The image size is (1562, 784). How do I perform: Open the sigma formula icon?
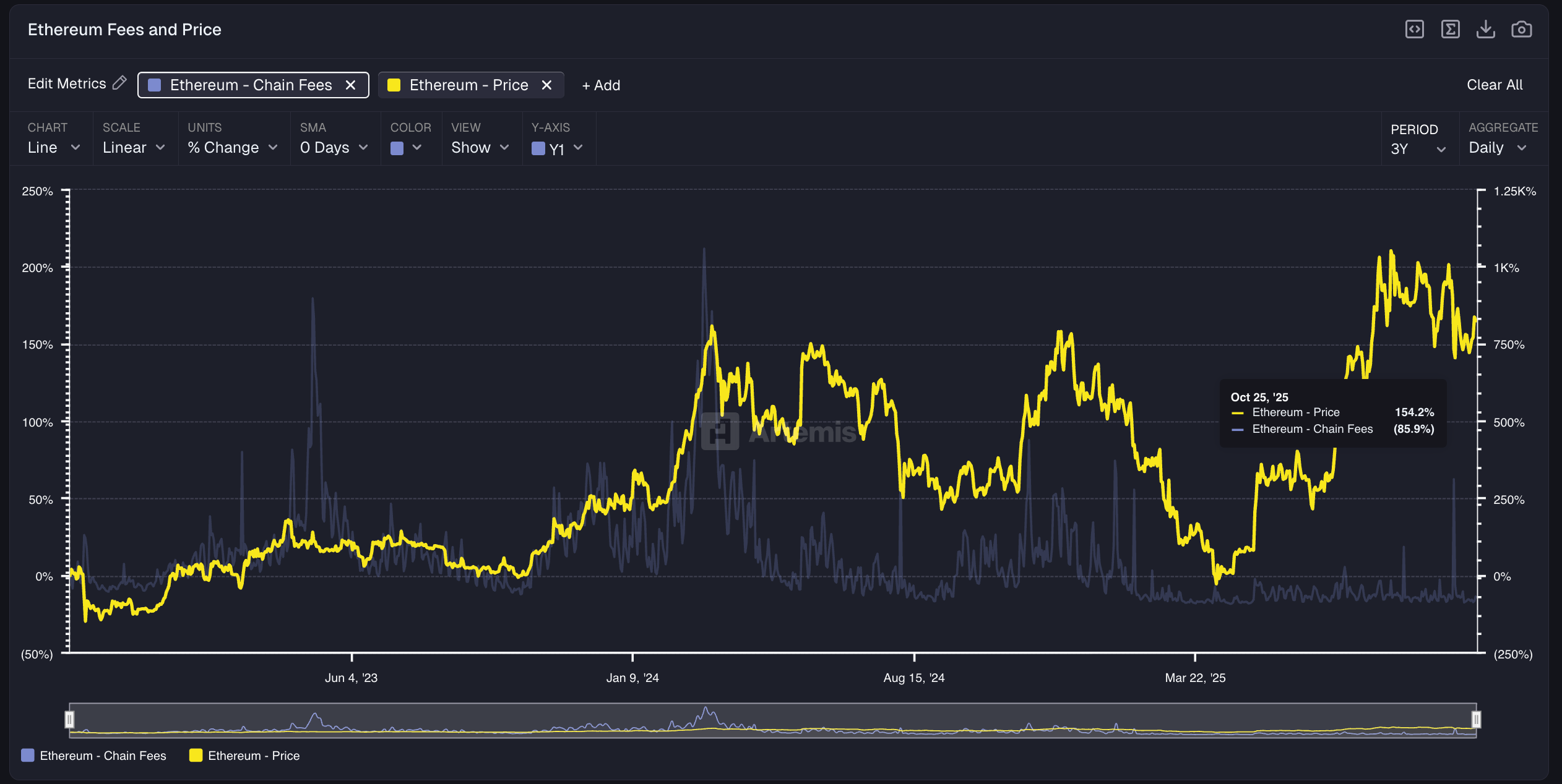point(1450,29)
